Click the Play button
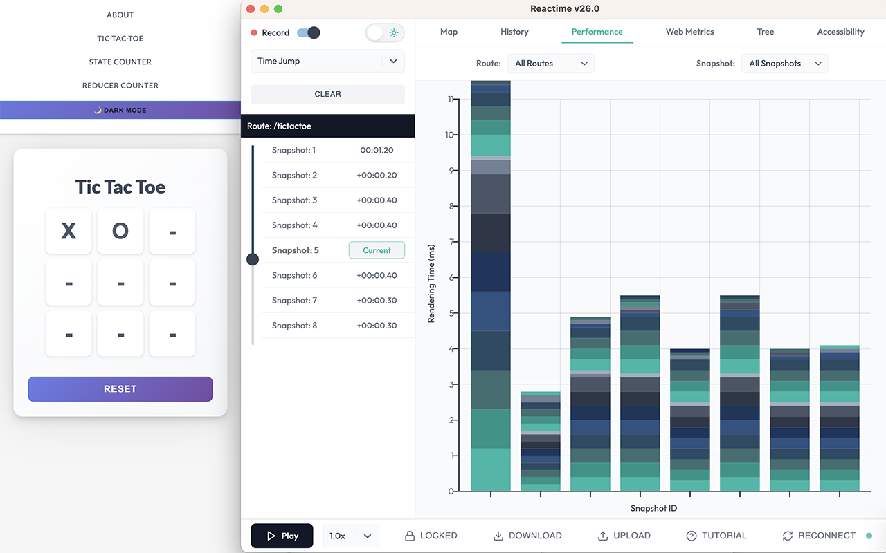The width and height of the screenshot is (886, 553). [x=282, y=536]
